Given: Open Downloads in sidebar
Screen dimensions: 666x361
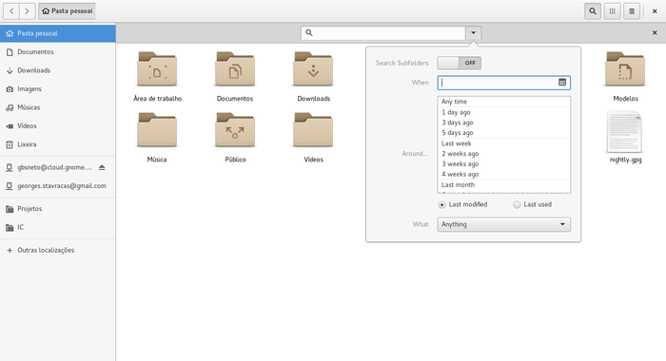Looking at the screenshot, I should tap(58, 70).
